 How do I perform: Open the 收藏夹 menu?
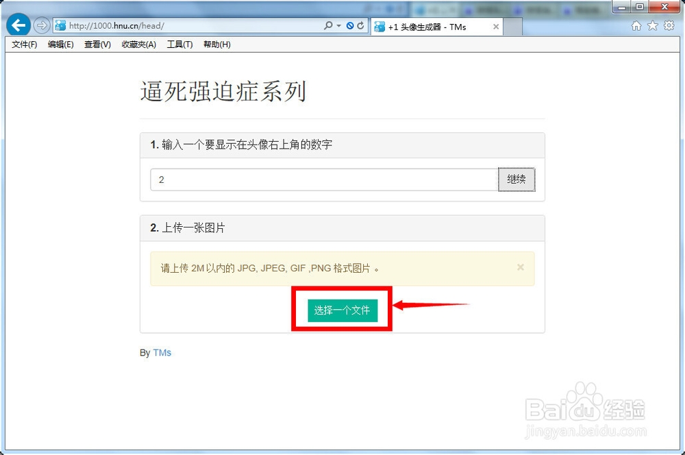tap(138, 44)
